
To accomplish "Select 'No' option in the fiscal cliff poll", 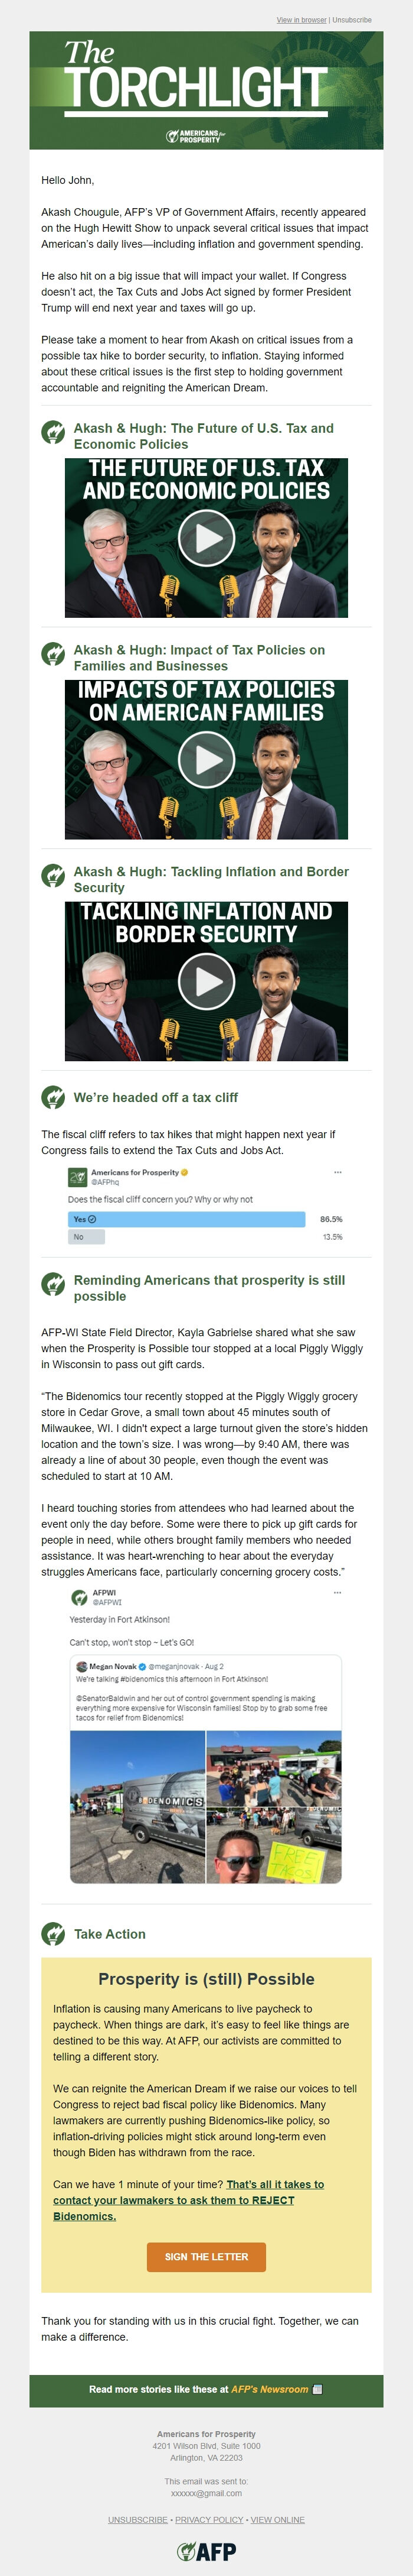I will pos(86,1237).
